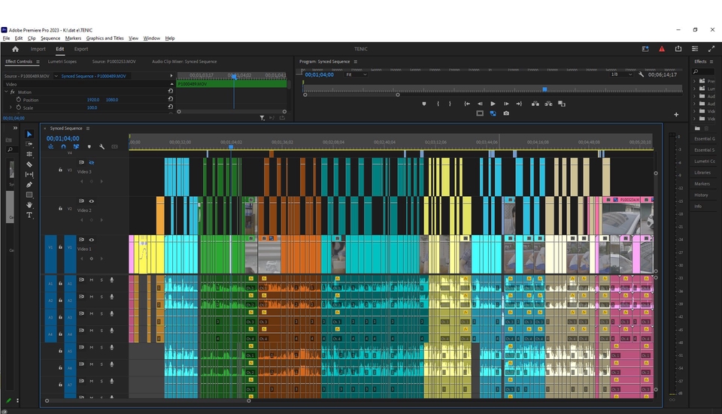Select the Pen tool
Screen dimensions: 722x414
pyautogui.click(x=29, y=184)
